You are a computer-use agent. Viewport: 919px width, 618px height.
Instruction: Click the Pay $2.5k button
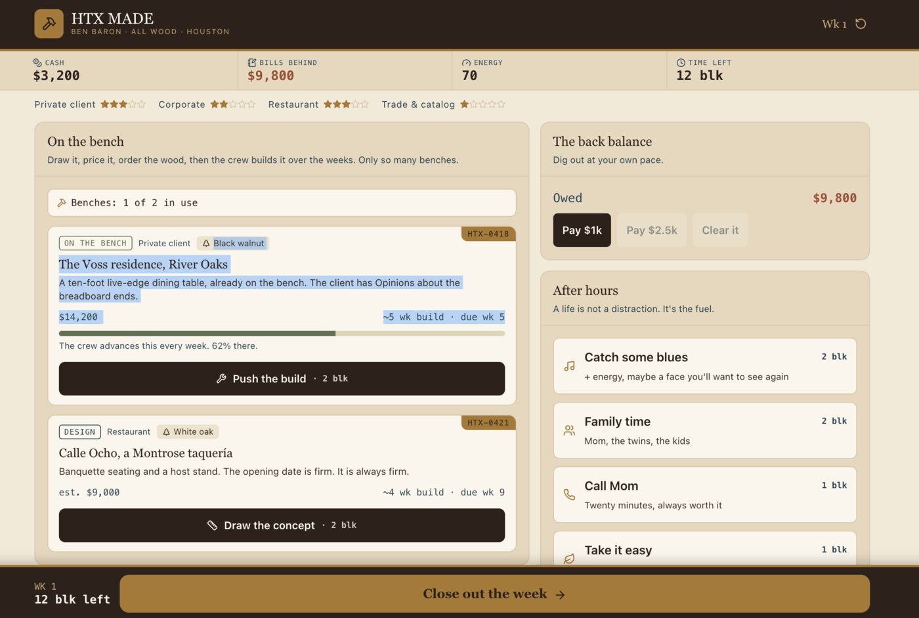point(652,230)
